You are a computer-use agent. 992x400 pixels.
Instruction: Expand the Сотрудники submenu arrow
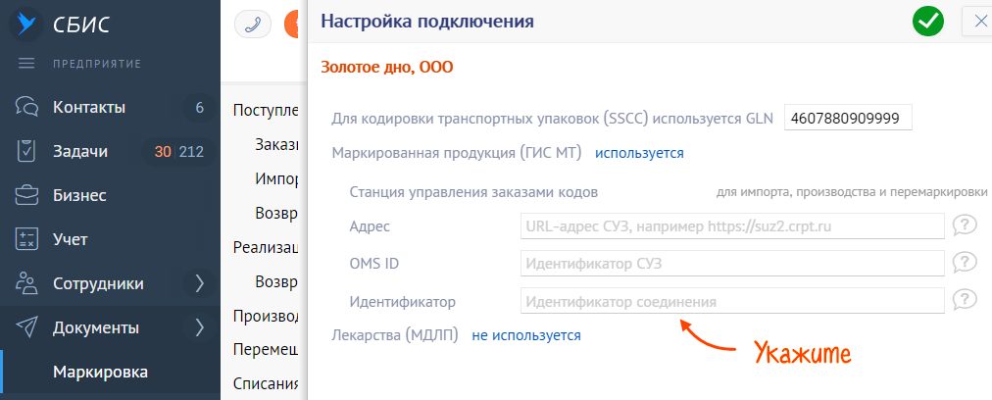coord(199,283)
